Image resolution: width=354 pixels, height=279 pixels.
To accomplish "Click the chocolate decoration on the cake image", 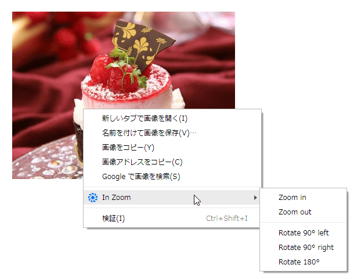I will [142, 43].
